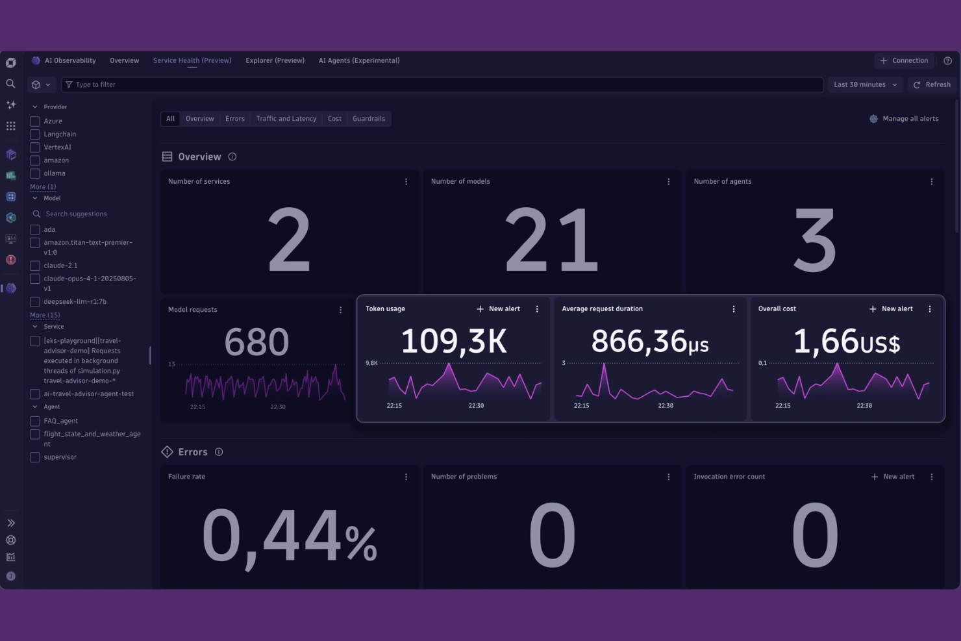Viewport: 961px width, 641px height.
Task: Open the alert notification icon in the sidebar
Action: [10, 259]
